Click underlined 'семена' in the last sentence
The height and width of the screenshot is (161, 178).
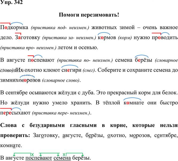62,158
